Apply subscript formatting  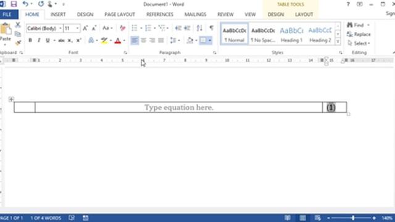tap(70, 41)
